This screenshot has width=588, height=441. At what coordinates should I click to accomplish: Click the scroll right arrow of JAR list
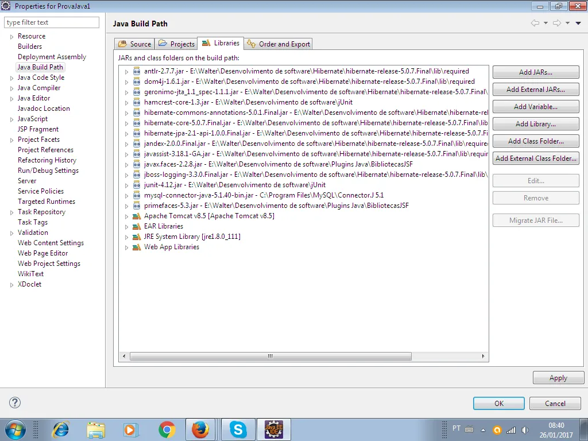pyautogui.click(x=483, y=356)
